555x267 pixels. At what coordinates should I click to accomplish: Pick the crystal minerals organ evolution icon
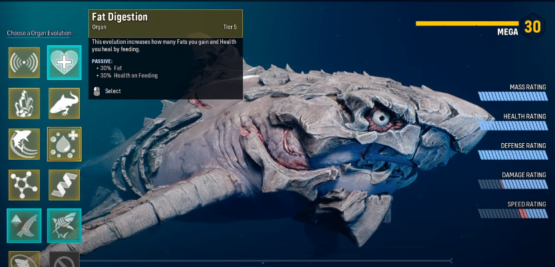24,103
